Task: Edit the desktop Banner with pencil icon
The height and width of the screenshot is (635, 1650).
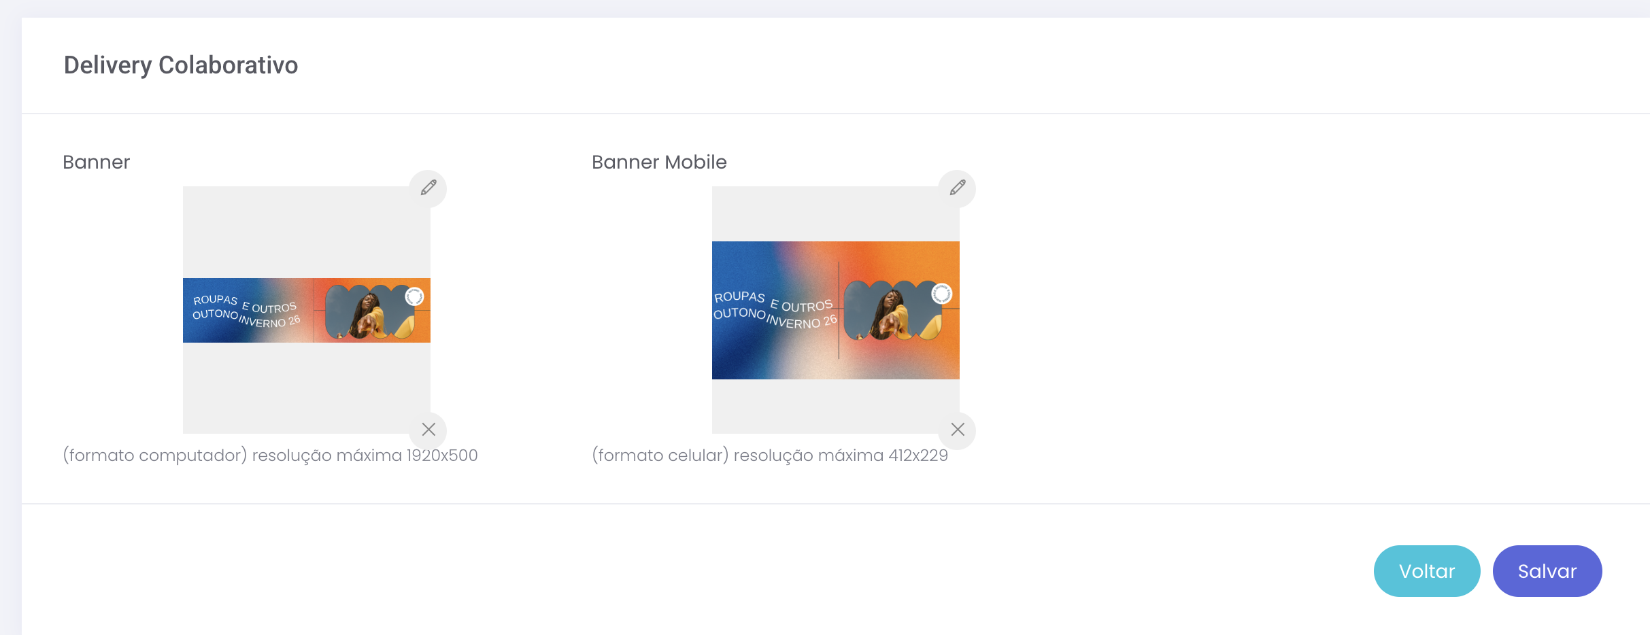Action: coord(428,188)
